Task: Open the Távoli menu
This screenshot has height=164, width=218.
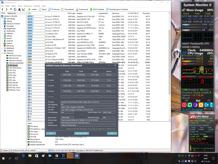Action: 20,6
